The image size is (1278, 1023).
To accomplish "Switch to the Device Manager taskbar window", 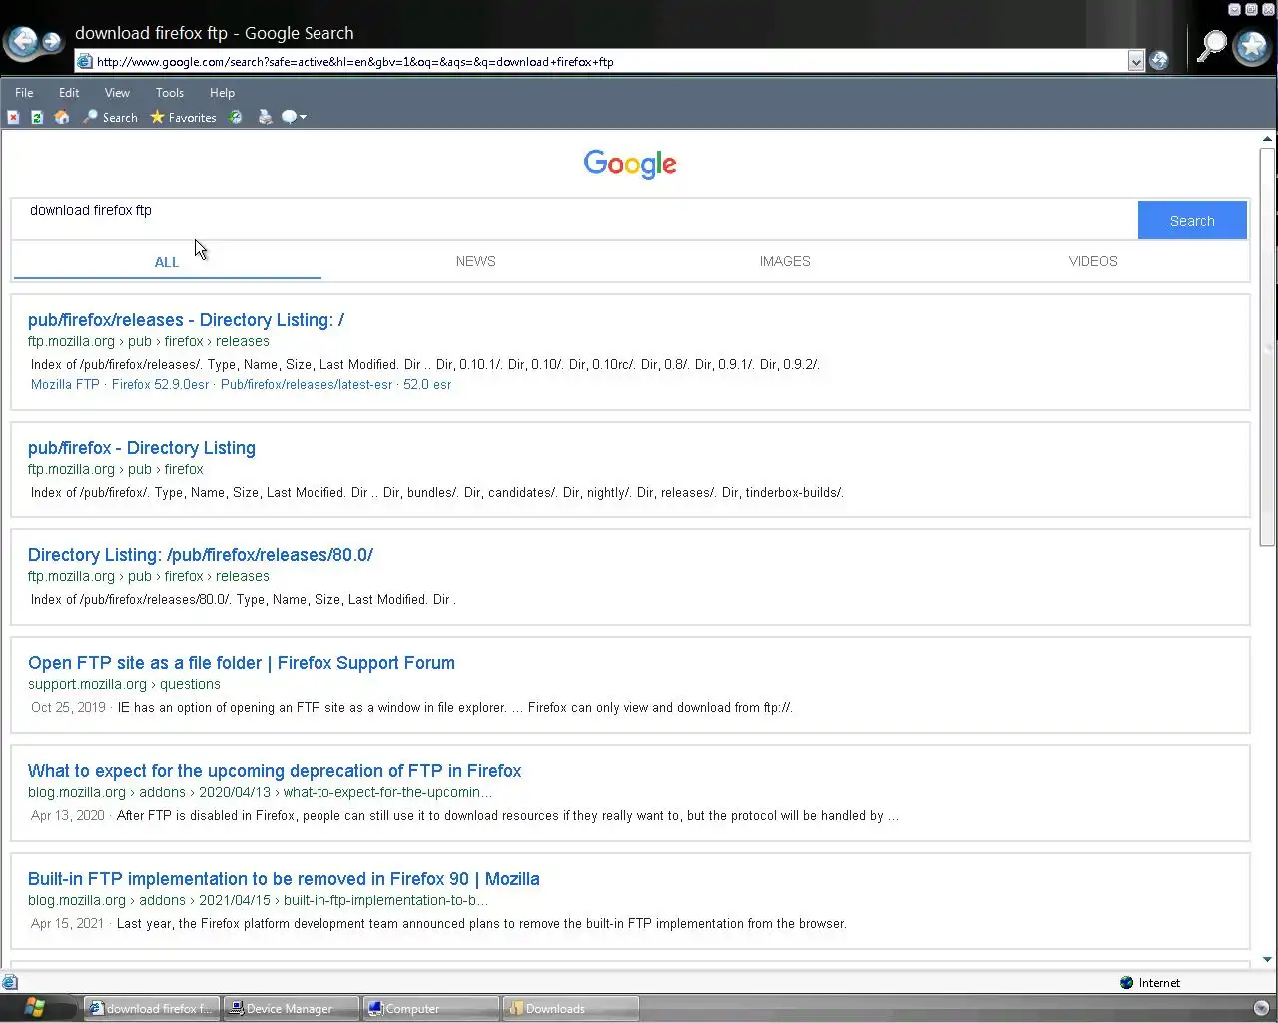I will pyautogui.click(x=290, y=1008).
